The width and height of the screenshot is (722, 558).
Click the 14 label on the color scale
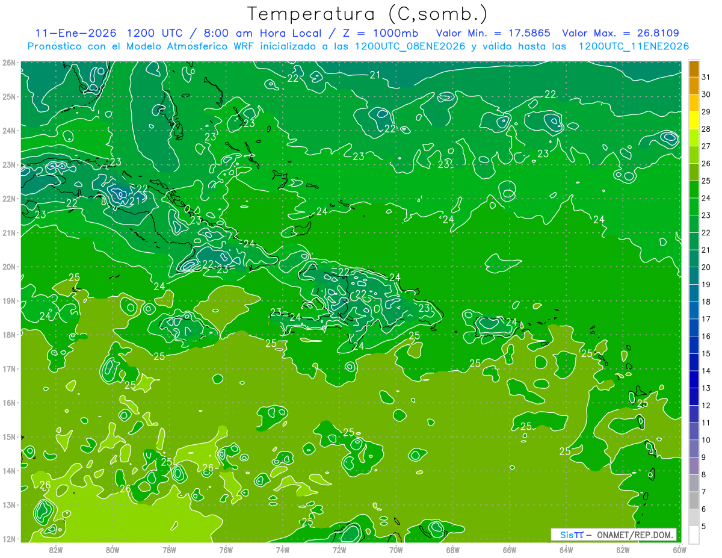[x=706, y=371]
